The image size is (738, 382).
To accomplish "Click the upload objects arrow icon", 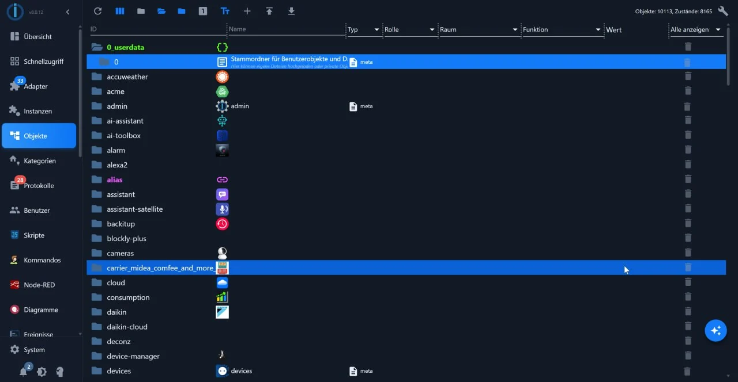I will click(x=269, y=12).
